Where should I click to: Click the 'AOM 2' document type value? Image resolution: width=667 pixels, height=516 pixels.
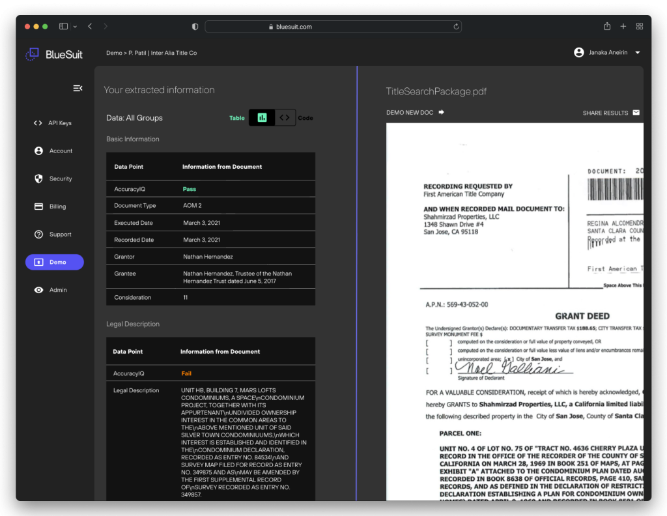coord(192,205)
